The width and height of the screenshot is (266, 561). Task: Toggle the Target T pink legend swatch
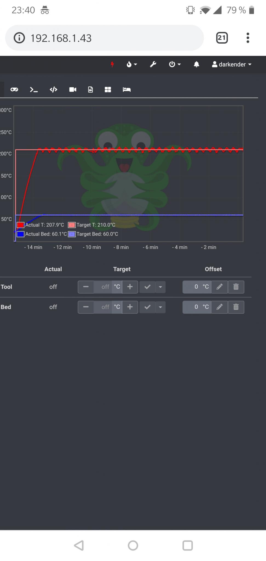pos(72,225)
